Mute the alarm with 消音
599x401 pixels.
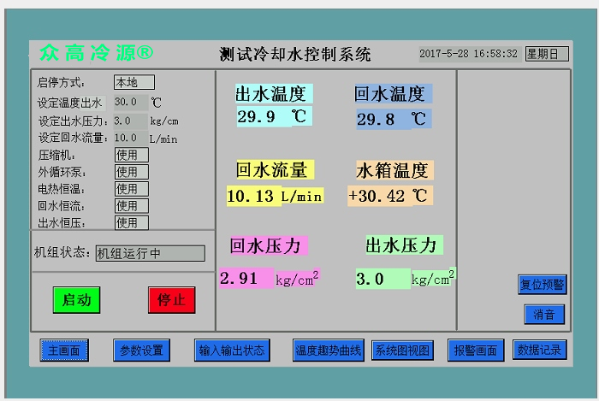pyautogui.click(x=544, y=315)
